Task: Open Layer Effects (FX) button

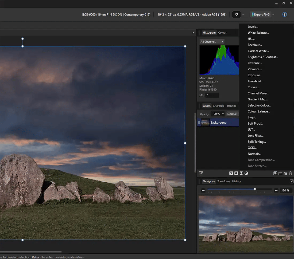Action: pos(231,173)
